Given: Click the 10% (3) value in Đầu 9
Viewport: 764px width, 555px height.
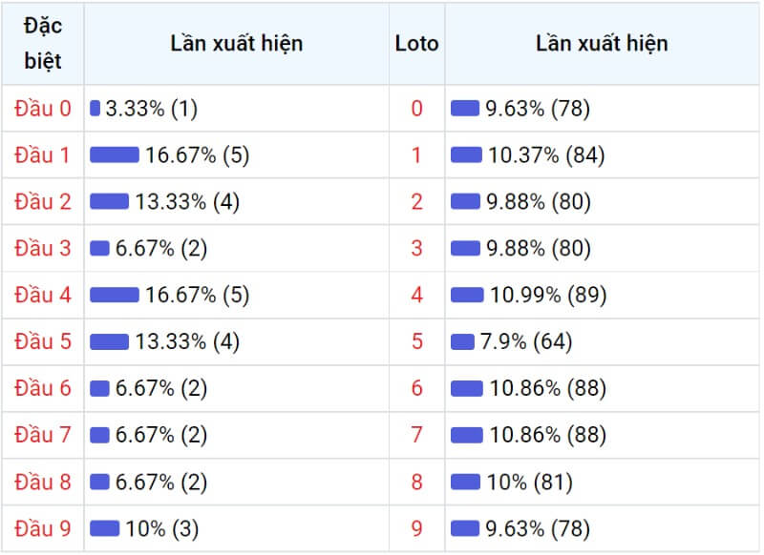Looking at the screenshot, I should coord(161,528).
